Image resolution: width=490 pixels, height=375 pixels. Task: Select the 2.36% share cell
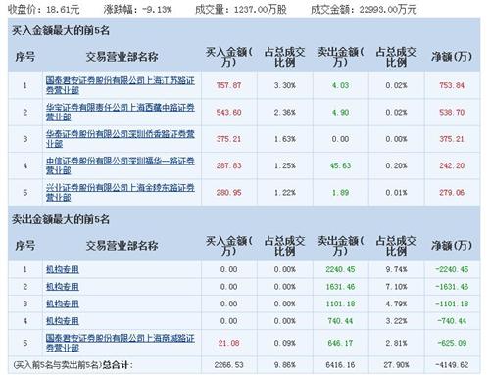click(285, 113)
